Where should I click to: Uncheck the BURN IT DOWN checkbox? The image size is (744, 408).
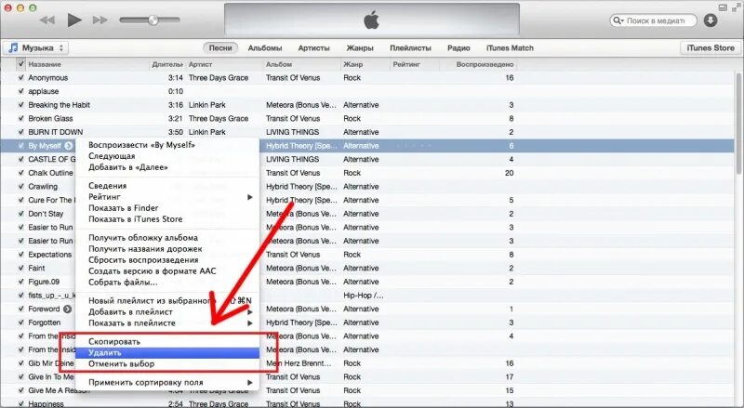20,132
